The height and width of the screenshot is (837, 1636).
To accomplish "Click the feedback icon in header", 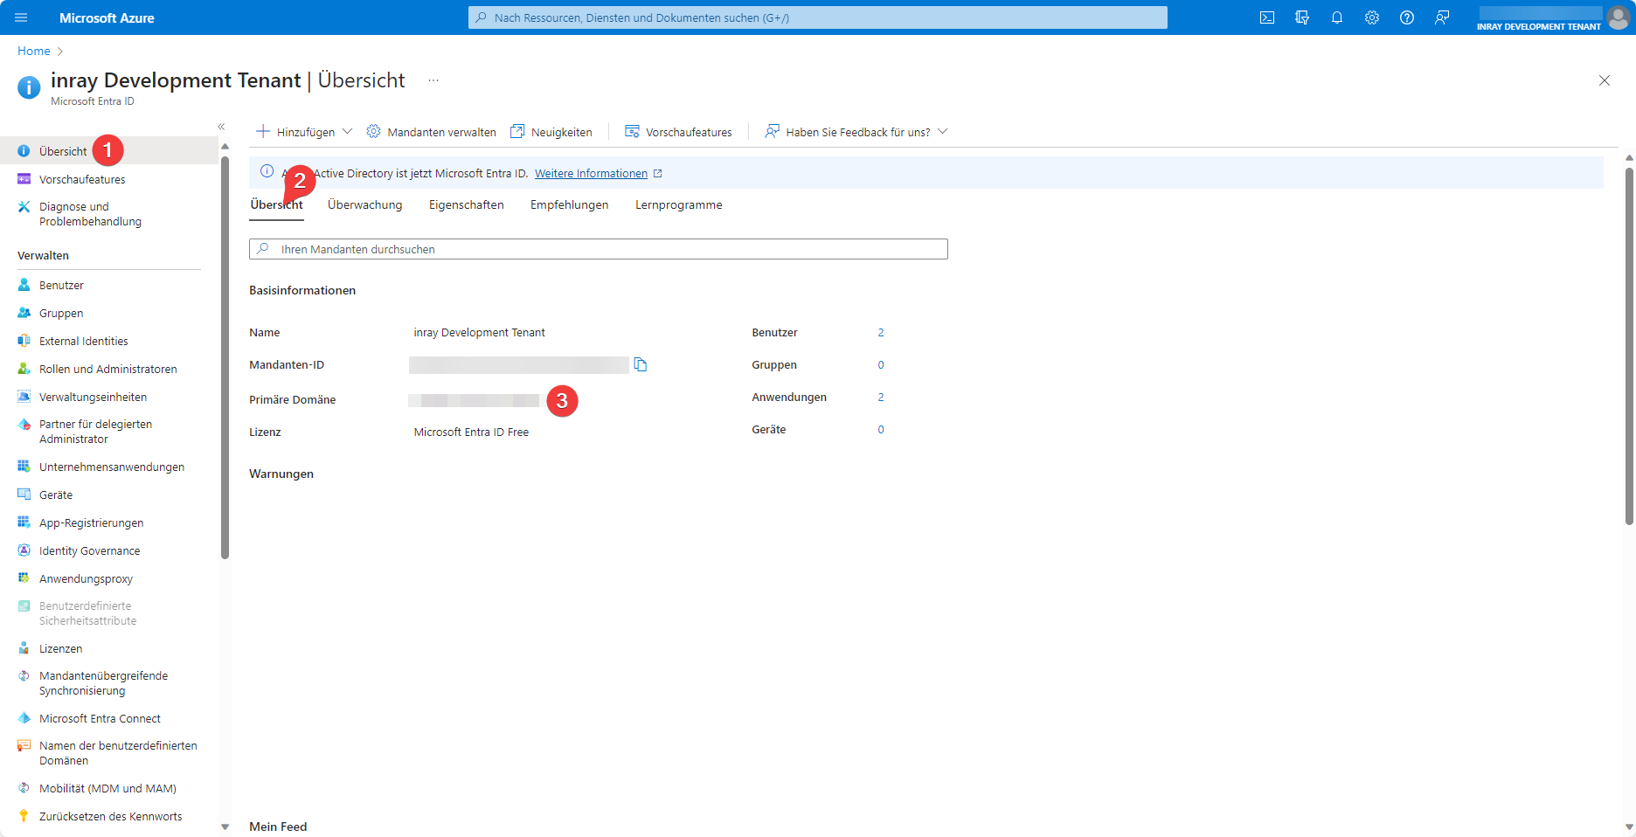I will pos(1441,17).
